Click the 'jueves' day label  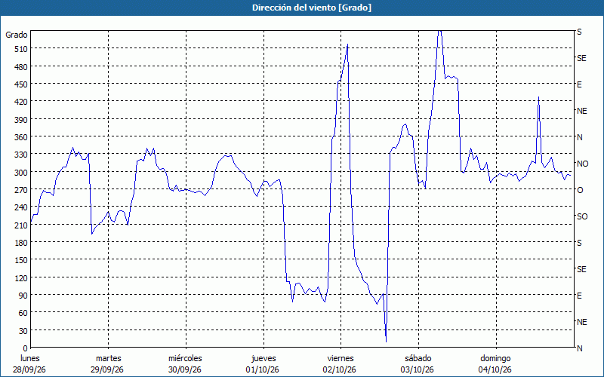click(x=263, y=358)
